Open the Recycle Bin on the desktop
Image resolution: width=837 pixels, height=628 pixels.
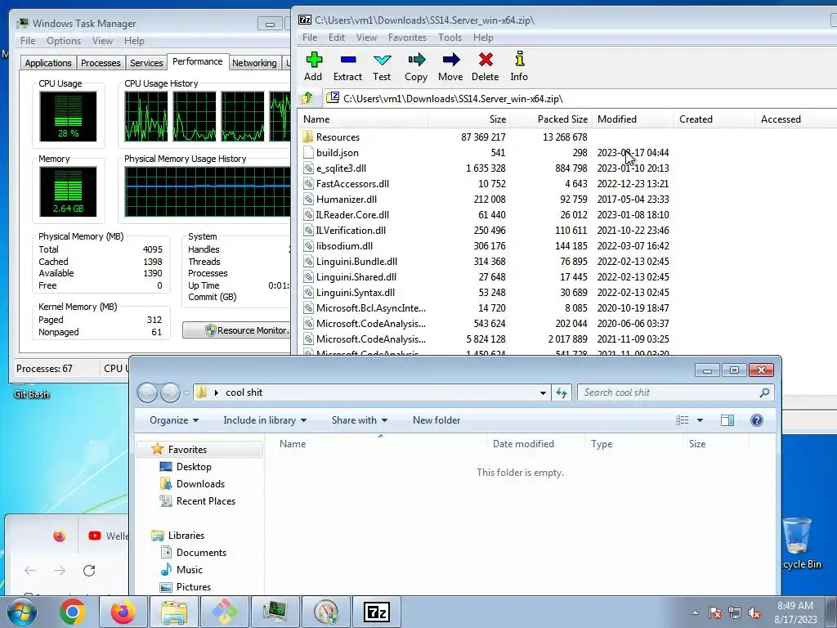(798, 543)
